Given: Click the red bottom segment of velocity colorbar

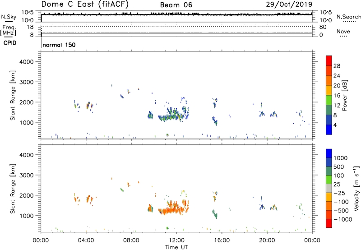Looking at the screenshot, I should tap(329, 223).
